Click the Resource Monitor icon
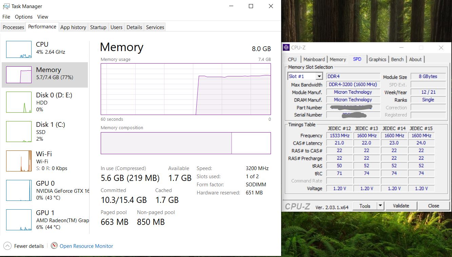Screen dimensions: 452x257 (x=54, y=246)
